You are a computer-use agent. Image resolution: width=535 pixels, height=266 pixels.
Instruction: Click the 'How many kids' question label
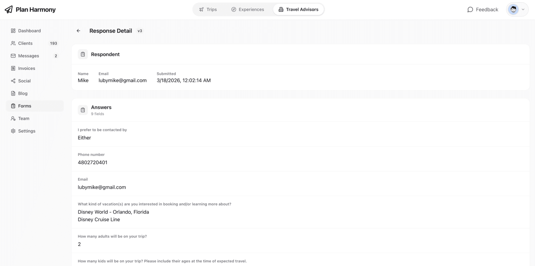(x=162, y=261)
